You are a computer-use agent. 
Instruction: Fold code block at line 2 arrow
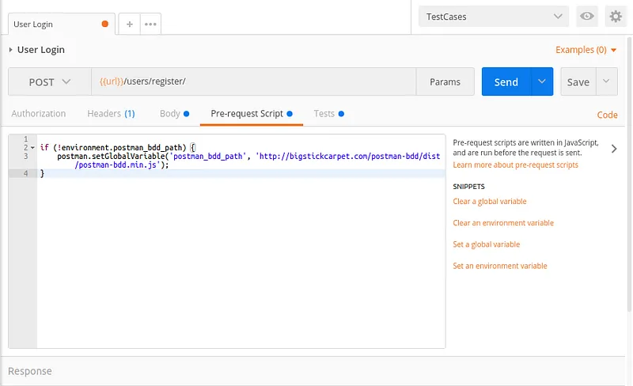click(x=32, y=148)
